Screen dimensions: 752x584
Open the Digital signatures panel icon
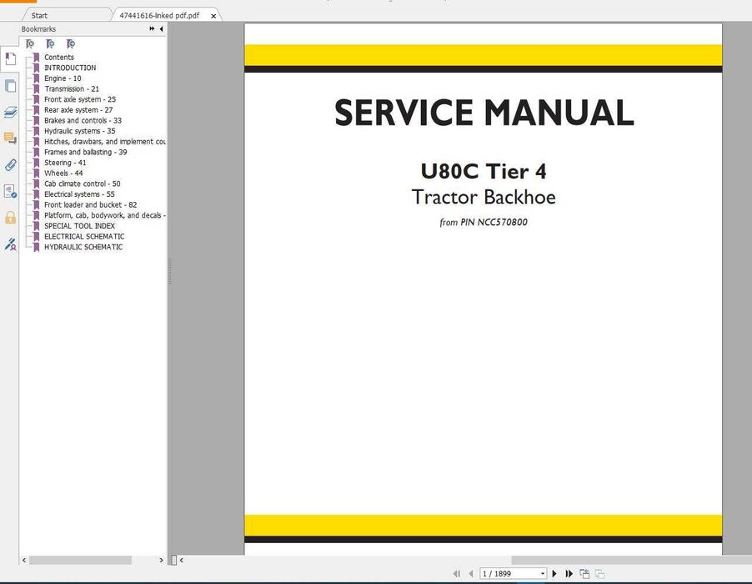click(x=10, y=191)
